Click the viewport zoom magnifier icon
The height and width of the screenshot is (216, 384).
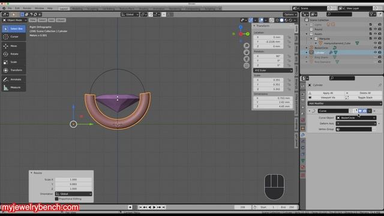247,46
